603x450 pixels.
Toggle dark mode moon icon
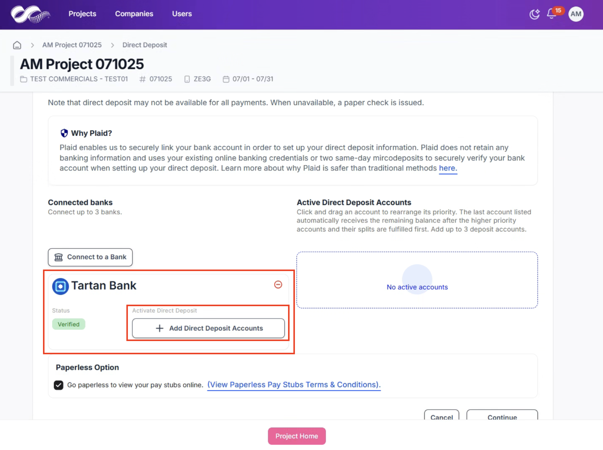(x=534, y=14)
